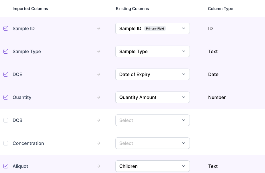Expand the Sample Type mapping dropdown
This screenshot has height=173, width=265.
(x=153, y=51)
